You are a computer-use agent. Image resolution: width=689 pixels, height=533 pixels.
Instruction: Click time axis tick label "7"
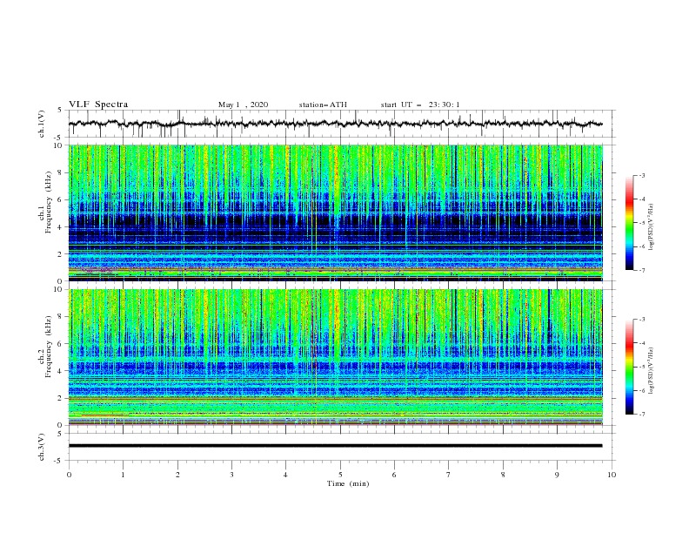[449, 475]
